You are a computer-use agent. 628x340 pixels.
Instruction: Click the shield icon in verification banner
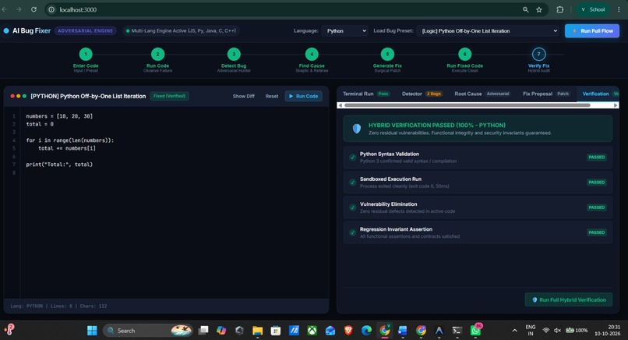[356, 129]
